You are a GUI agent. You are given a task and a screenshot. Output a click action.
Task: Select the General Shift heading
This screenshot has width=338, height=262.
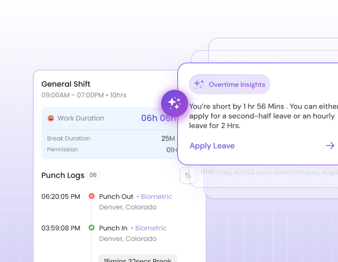(66, 84)
